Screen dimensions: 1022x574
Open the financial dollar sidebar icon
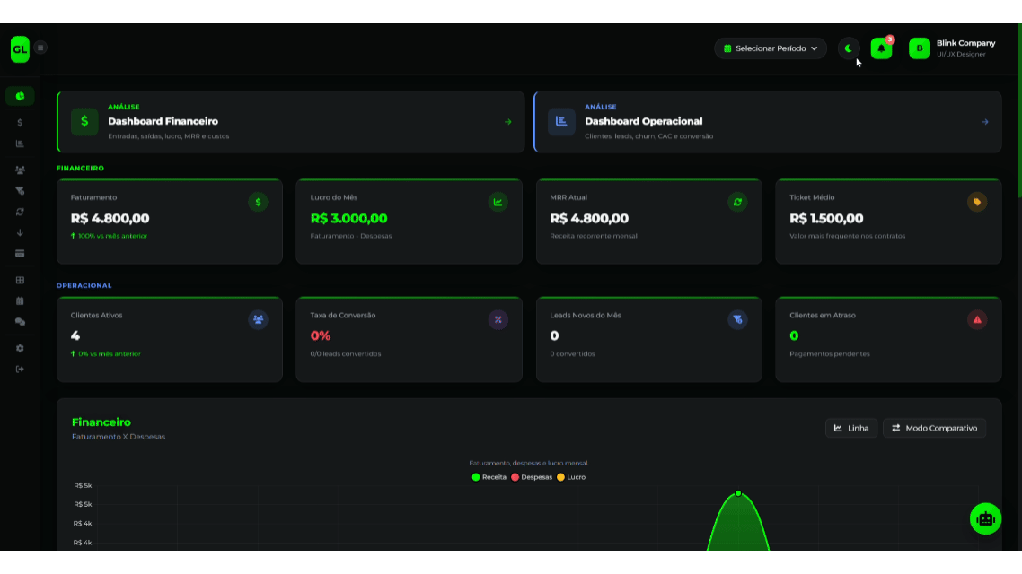click(20, 123)
